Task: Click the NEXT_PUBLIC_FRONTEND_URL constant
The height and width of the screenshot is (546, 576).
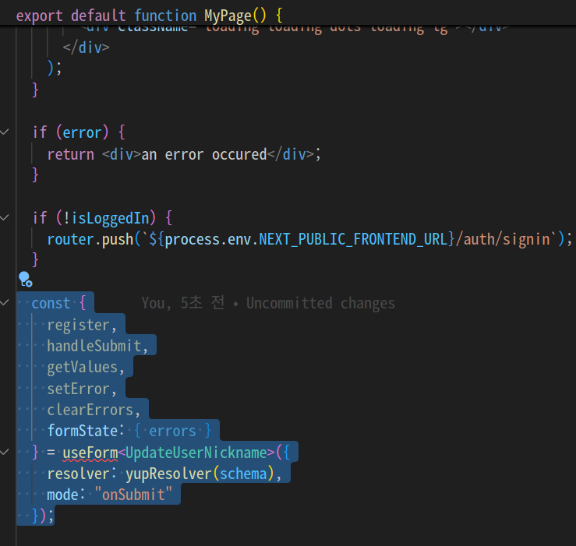Action: click(x=353, y=239)
